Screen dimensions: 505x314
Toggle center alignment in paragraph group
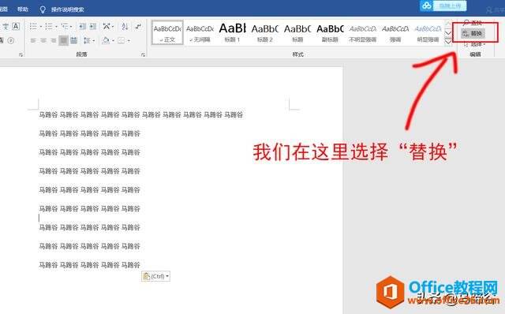click(x=43, y=40)
